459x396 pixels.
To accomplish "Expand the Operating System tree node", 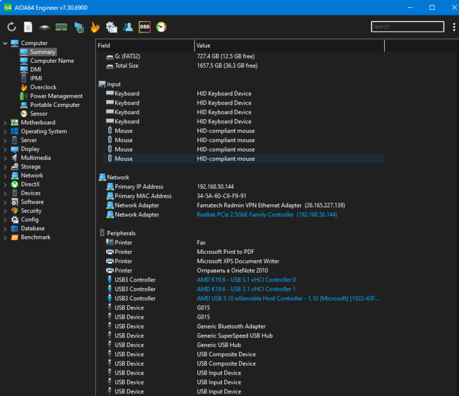I will pyautogui.click(x=5, y=132).
